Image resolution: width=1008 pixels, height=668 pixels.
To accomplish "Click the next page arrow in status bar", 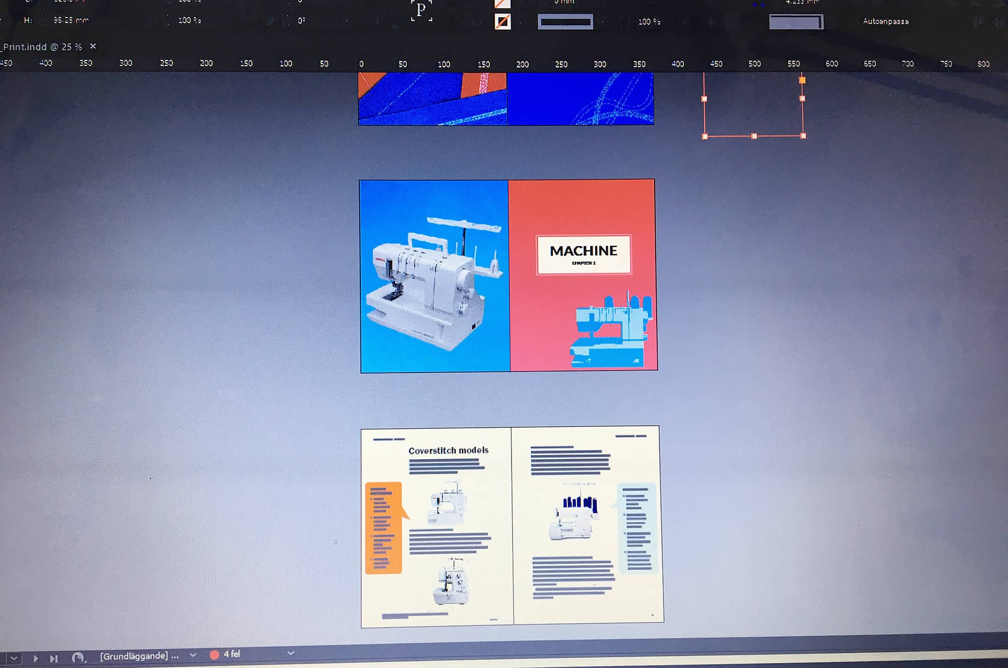I will point(35,658).
